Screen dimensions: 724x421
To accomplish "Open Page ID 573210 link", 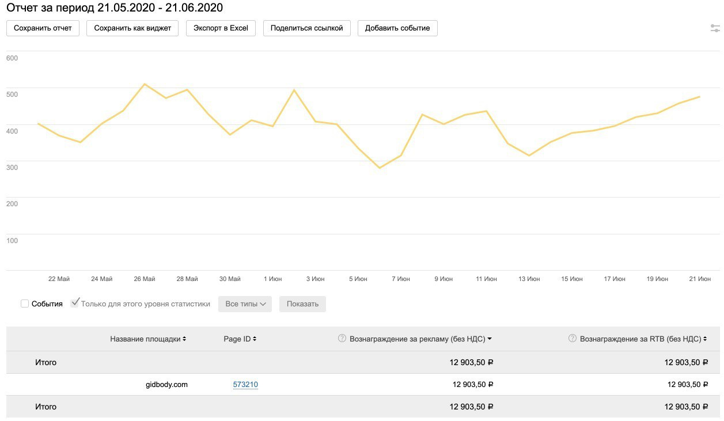I will pyautogui.click(x=245, y=384).
